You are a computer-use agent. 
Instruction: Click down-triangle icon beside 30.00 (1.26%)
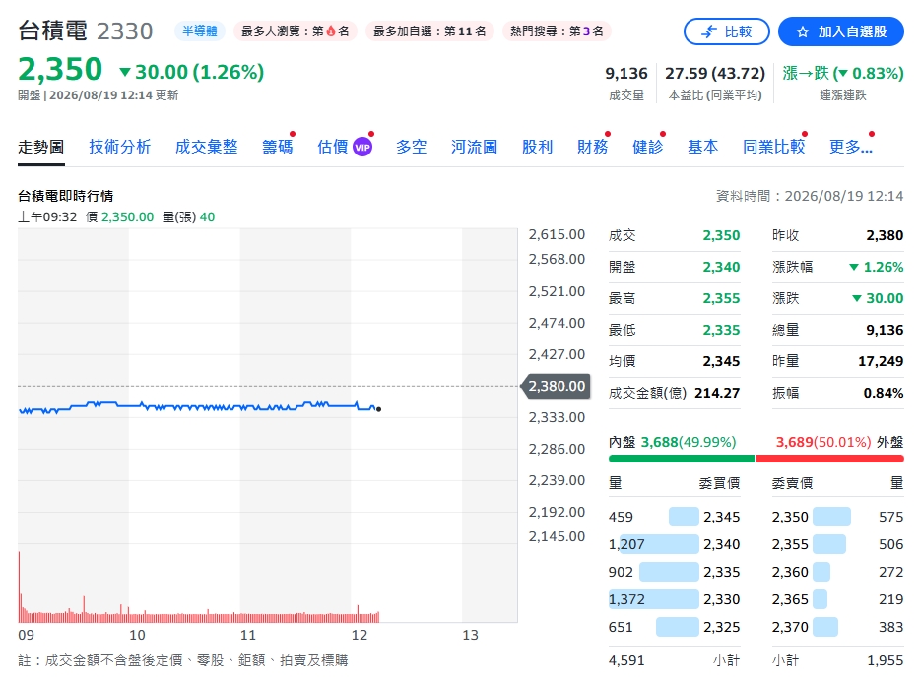point(124,72)
